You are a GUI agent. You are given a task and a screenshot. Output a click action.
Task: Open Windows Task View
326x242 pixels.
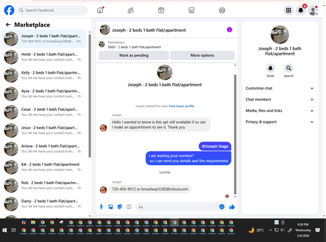pyautogui.click(x=14, y=230)
